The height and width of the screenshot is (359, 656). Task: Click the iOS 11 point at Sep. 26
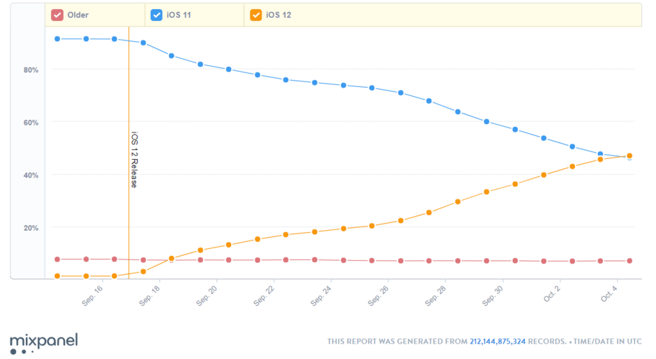[401, 93]
